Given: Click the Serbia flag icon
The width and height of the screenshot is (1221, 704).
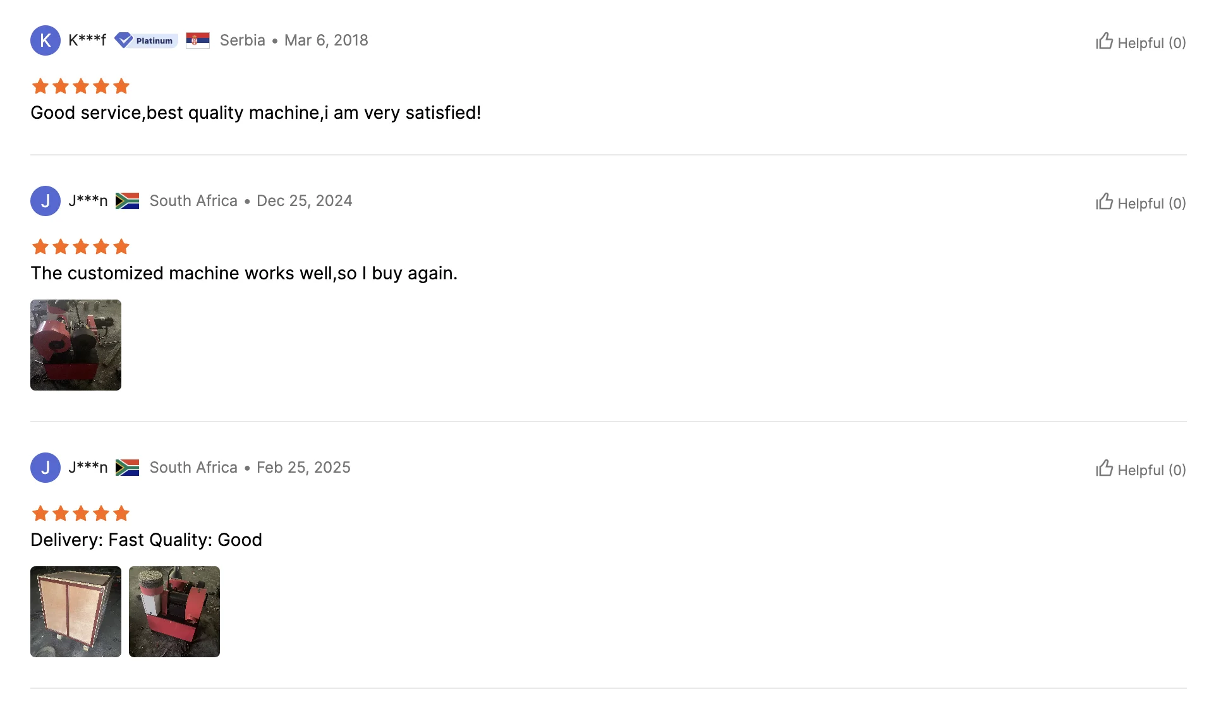Looking at the screenshot, I should [x=198, y=40].
